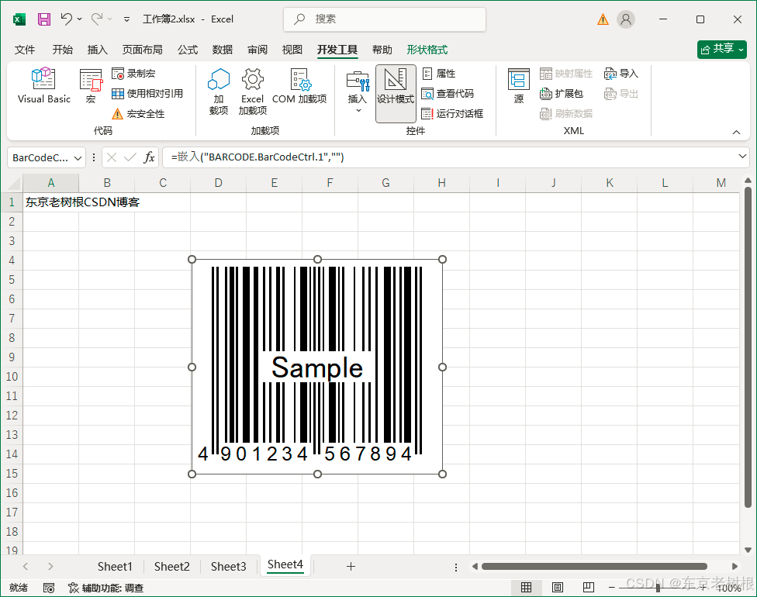
Task: Open the Share (共享) button
Action: [x=722, y=49]
